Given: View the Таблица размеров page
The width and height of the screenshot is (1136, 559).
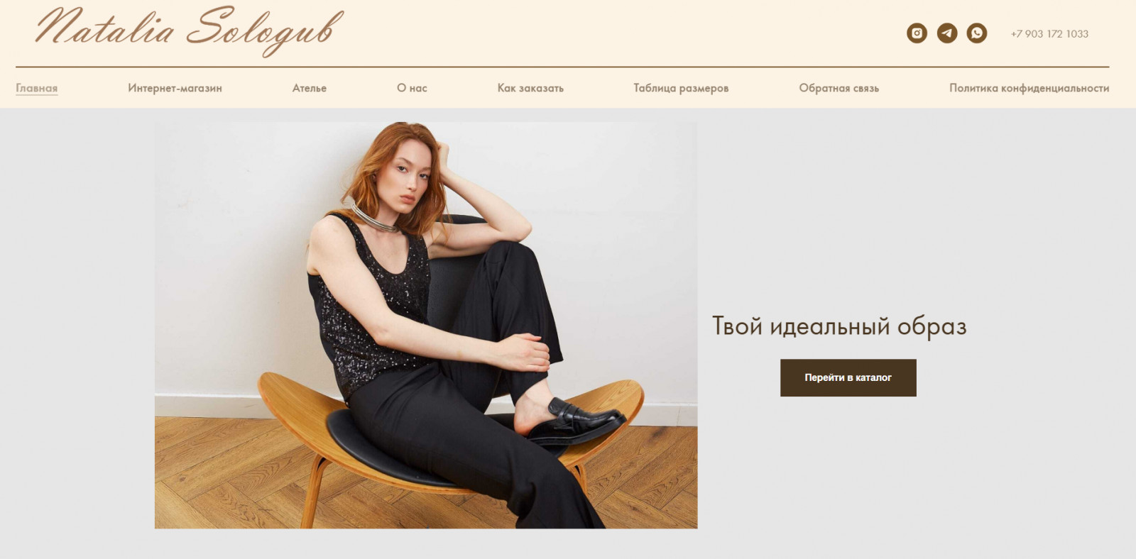Looking at the screenshot, I should pyautogui.click(x=681, y=88).
